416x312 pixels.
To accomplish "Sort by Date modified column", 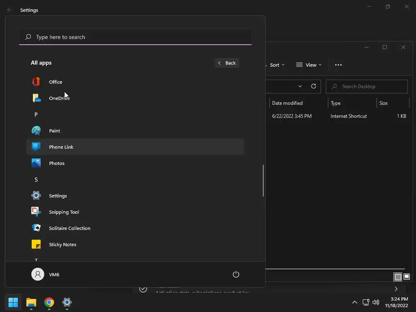I will pos(299,103).
